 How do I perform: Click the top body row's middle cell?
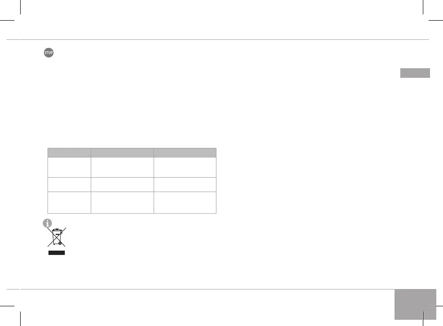click(122, 167)
